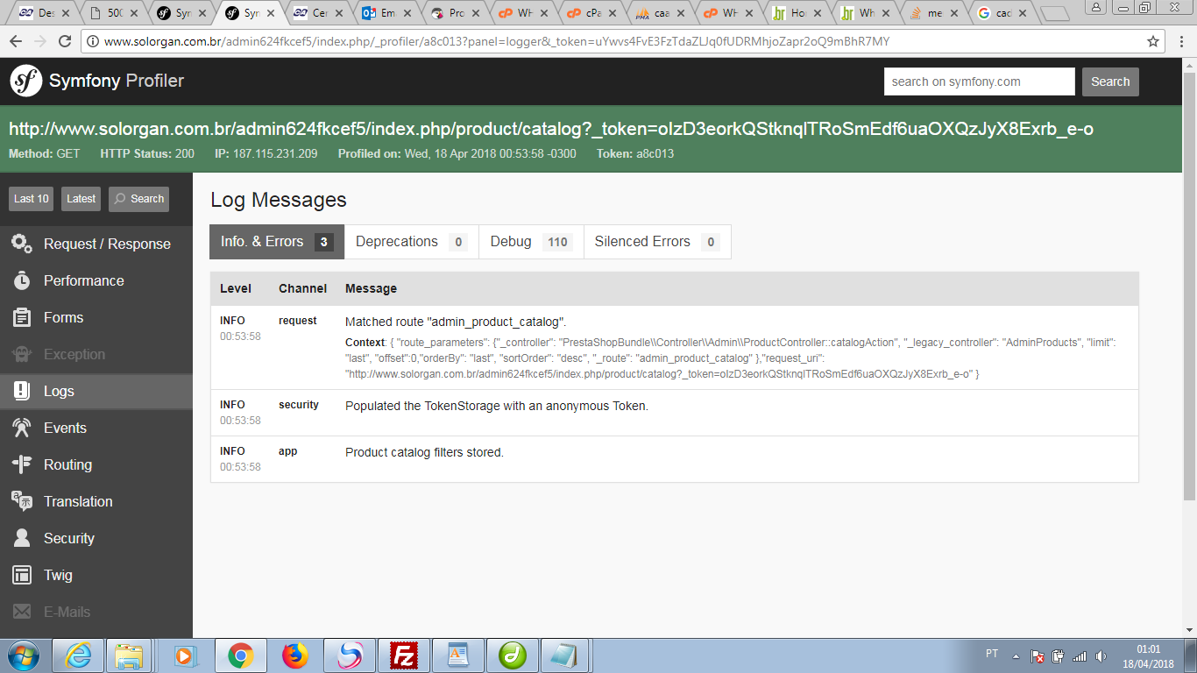The width and height of the screenshot is (1197, 673).
Task: Click the Latest profile button
Action: (x=81, y=199)
